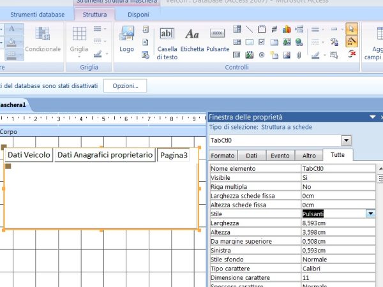This screenshot has height=287, width=383.
Task: Toggle the control wizards button
Action: [x=352, y=42]
